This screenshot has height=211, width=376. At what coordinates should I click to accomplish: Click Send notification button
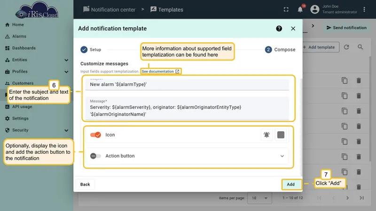tap(346, 28)
